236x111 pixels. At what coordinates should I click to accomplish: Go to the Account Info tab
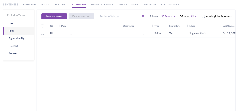click(170, 4)
